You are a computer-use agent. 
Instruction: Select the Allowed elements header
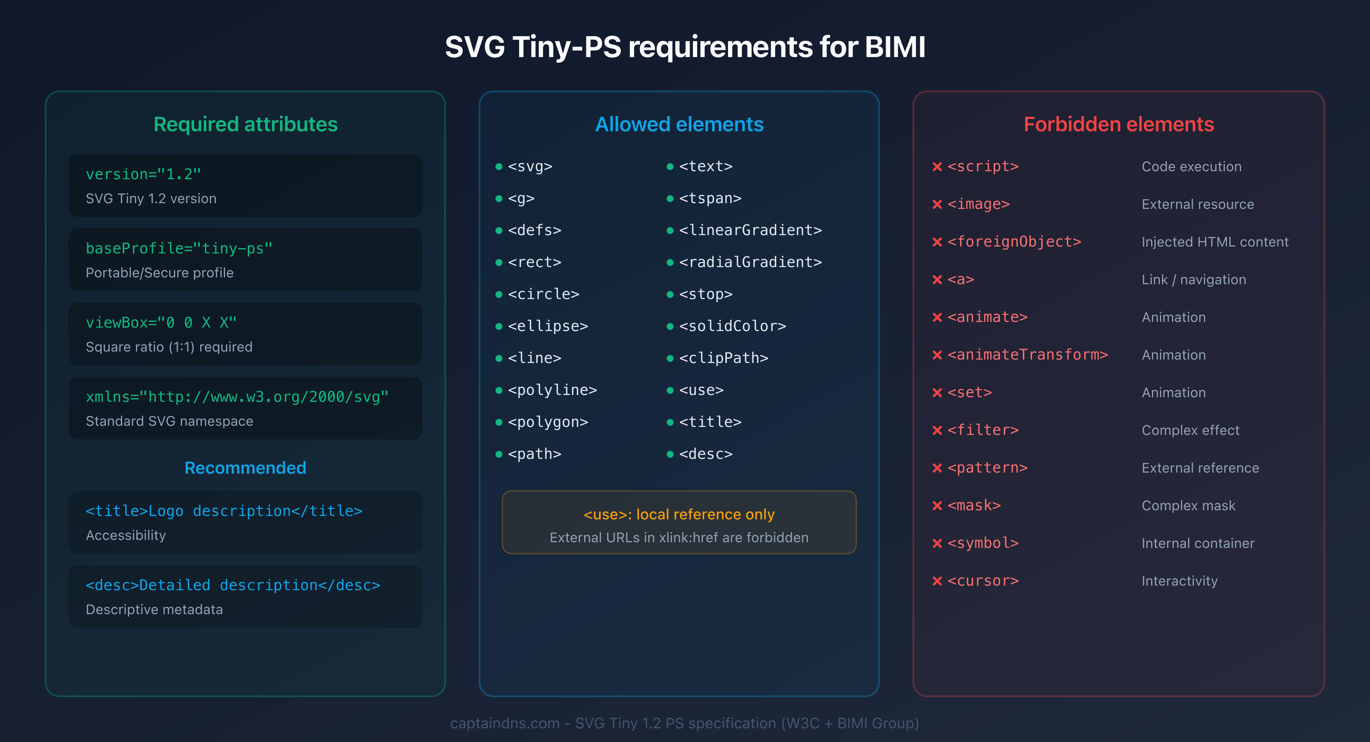(679, 124)
